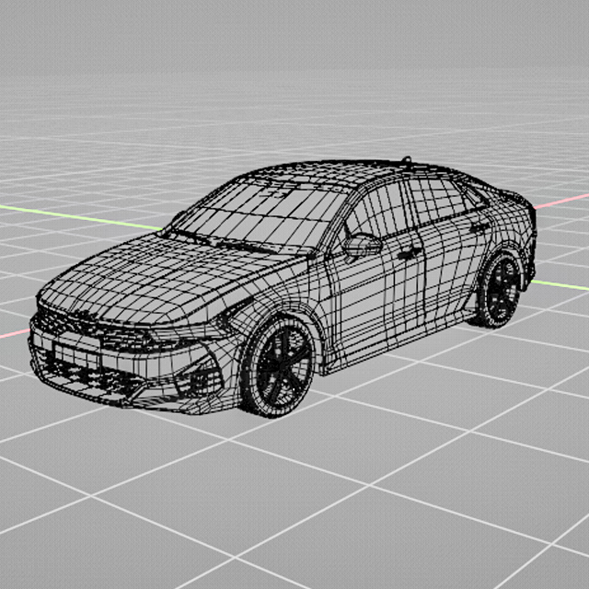Select the rear door handle
589x589 pixels.
(x=480, y=227)
